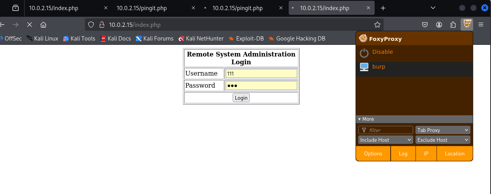Screen dimensions: 491x194
Task: Stop loading the page
Action: [29, 25]
